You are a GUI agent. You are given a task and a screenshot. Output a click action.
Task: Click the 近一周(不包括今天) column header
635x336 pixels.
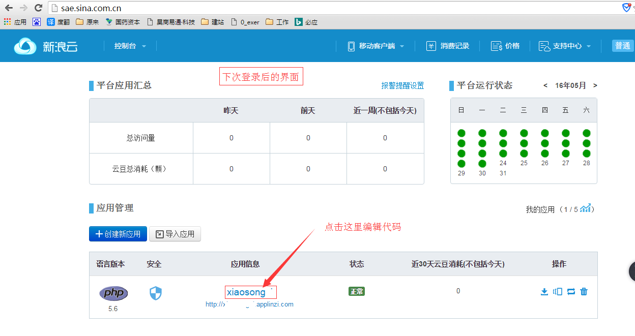[x=385, y=110]
